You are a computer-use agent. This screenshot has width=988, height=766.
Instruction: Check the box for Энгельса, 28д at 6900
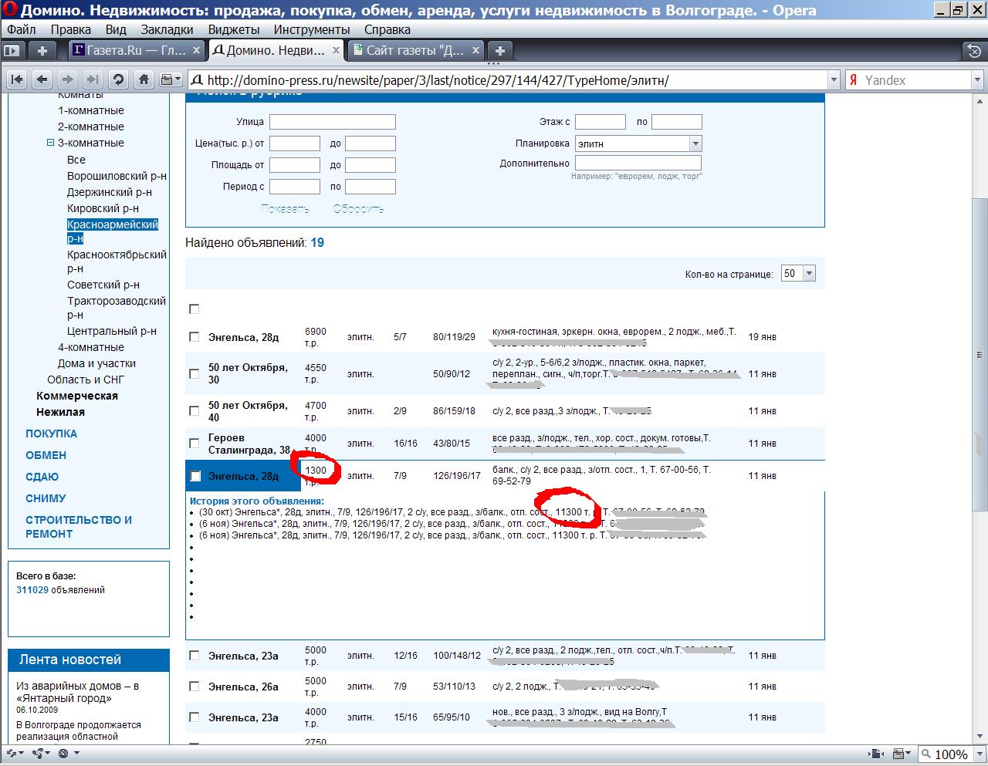pos(195,337)
